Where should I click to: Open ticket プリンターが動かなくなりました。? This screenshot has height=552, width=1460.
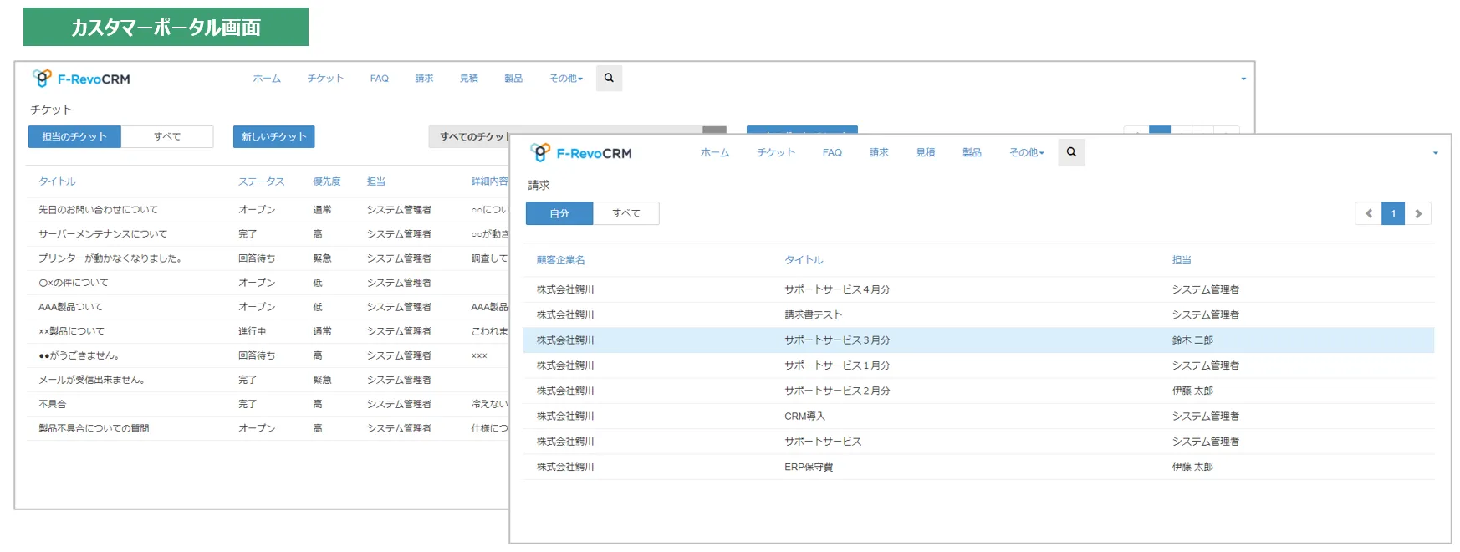coord(110,258)
